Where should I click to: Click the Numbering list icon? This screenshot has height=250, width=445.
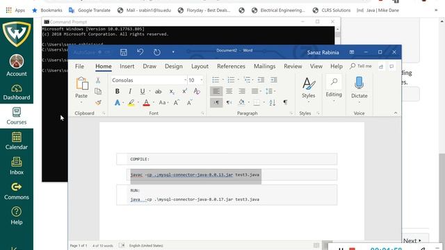point(231,81)
